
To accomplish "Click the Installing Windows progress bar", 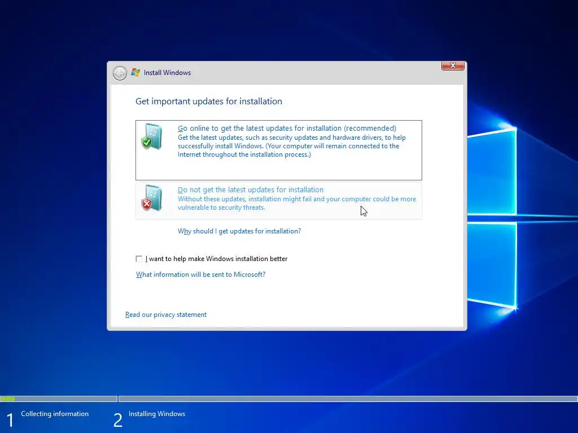I will point(348,399).
